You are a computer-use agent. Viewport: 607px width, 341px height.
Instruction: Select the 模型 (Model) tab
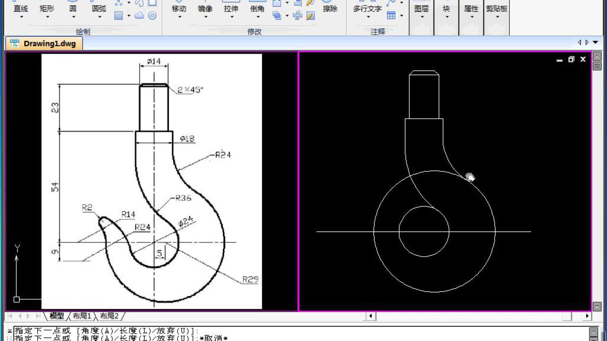point(57,316)
